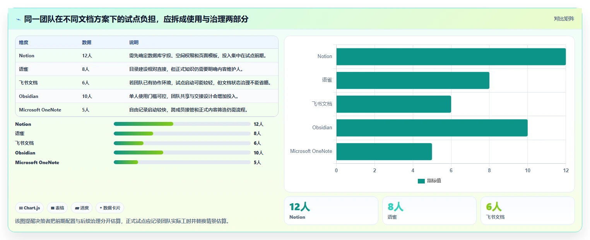Click the 10人 value in the table
Image resolution: width=590 pixels, height=240 pixels.
[x=87, y=96]
